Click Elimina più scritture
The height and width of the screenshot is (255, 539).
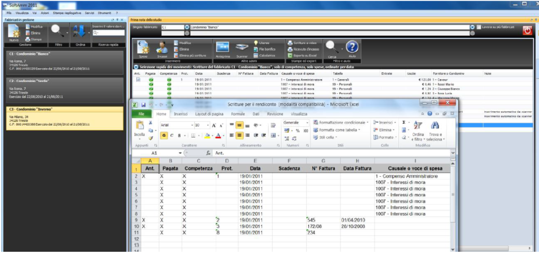click(x=189, y=55)
